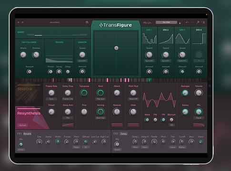The height and width of the screenshot is (171, 231).
Task: Click the Reverb Size knob
Action: 39,142
